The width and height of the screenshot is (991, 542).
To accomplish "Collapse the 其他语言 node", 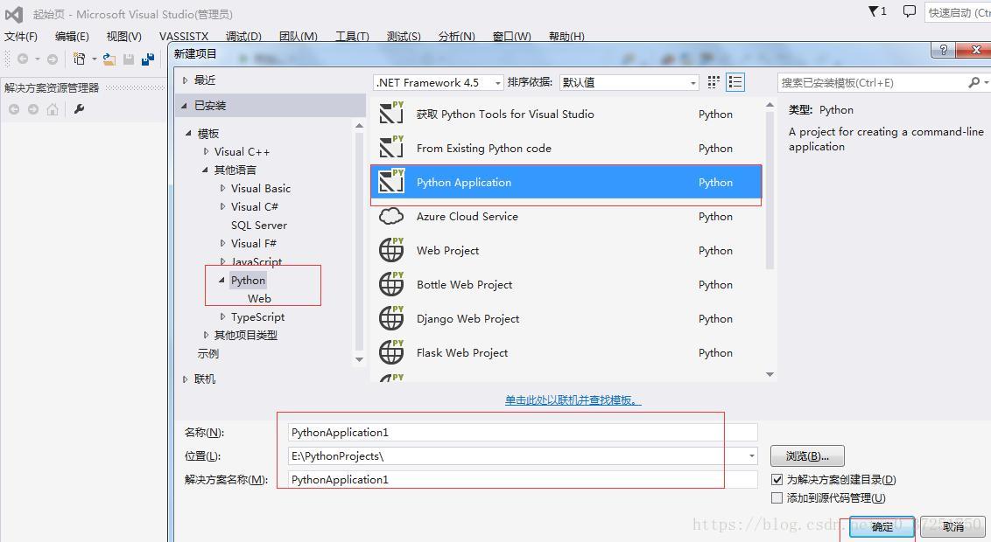I will 205,170.
